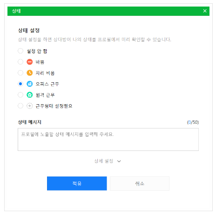This screenshot has height=214, width=216.
Task: Click the green house 원격 근무 icon
Action: (x=29, y=95)
